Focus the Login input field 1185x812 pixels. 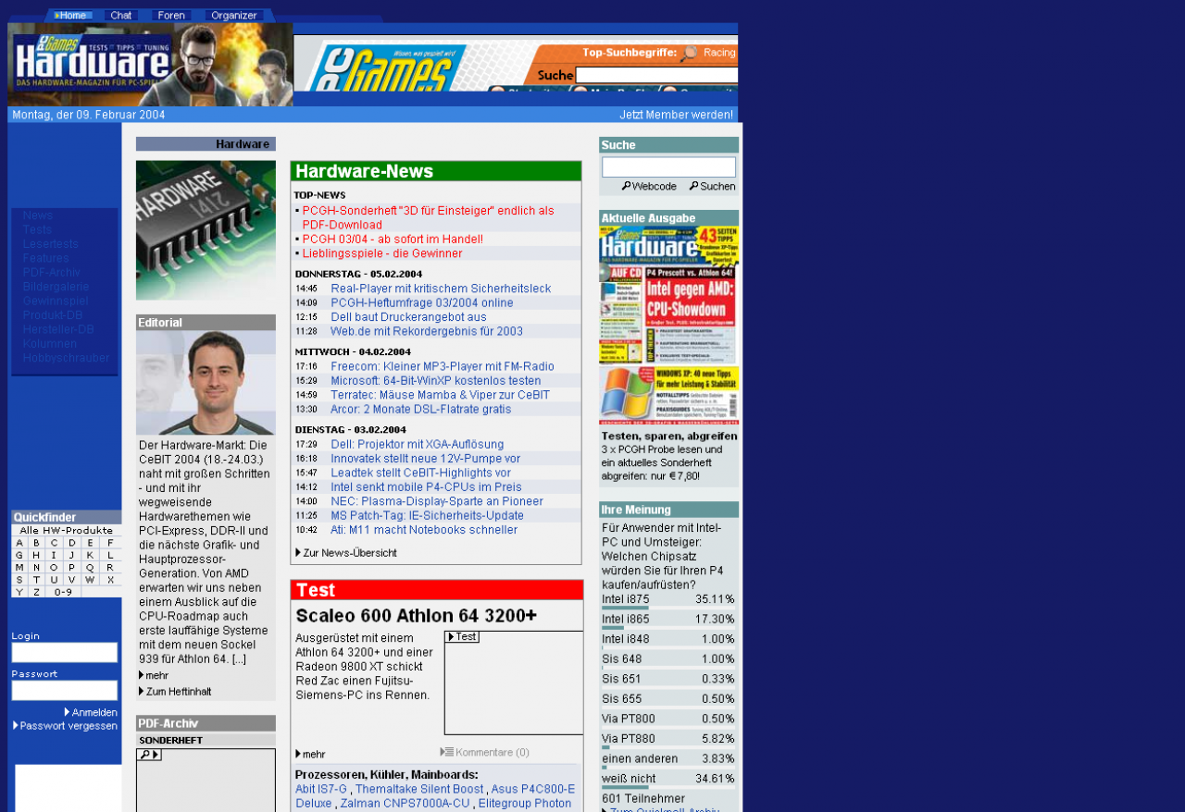pyautogui.click(x=64, y=652)
